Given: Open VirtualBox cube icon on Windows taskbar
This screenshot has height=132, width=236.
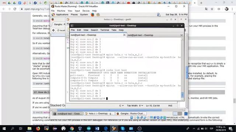Looking at the screenshot, I should coord(80,129).
